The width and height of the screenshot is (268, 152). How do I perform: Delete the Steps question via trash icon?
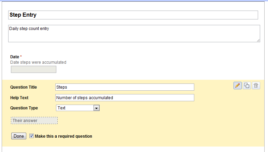tap(256, 86)
